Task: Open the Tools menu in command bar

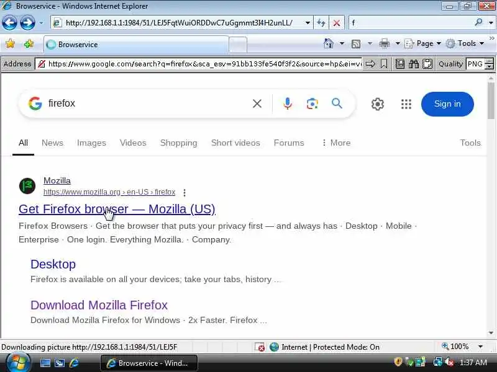Action: click(465, 43)
